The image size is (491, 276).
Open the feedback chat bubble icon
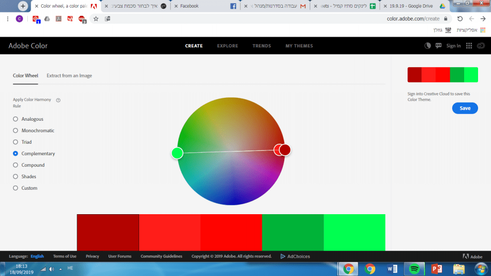pyautogui.click(x=438, y=46)
